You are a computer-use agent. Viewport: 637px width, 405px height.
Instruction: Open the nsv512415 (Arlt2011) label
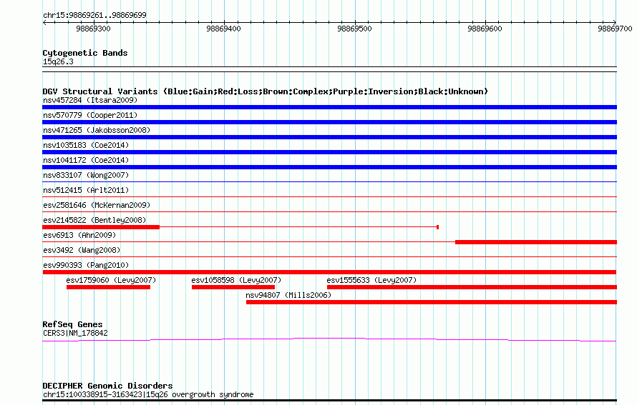coord(86,190)
